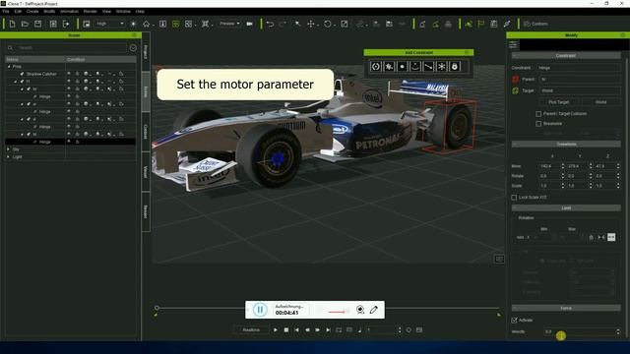
Task: Toggle the green grid icon in toolbar
Action: pyautogui.click(x=175, y=24)
